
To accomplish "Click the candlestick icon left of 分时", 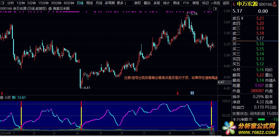I will click(3, 3).
